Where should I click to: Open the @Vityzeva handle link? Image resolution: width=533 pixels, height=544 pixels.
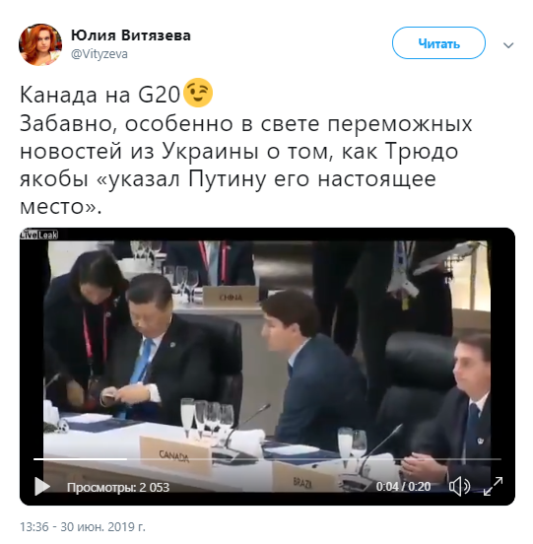click(100, 54)
